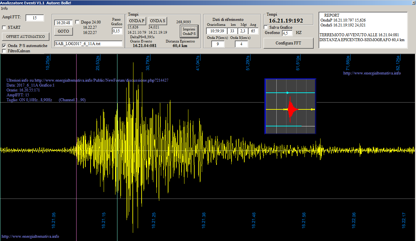This screenshot has width=416, height=241.
Task: Click the ONDA S button
Action: tap(158, 21)
